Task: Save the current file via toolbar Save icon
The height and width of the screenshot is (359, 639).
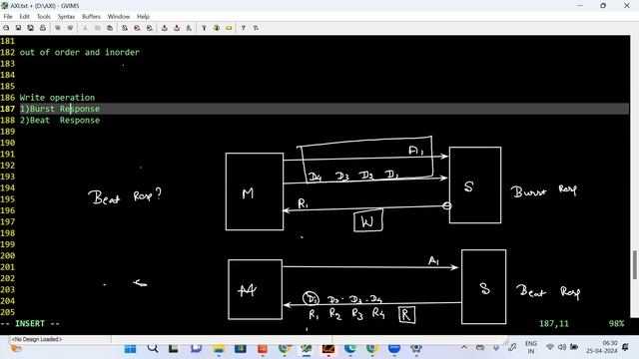Action: tap(18, 28)
